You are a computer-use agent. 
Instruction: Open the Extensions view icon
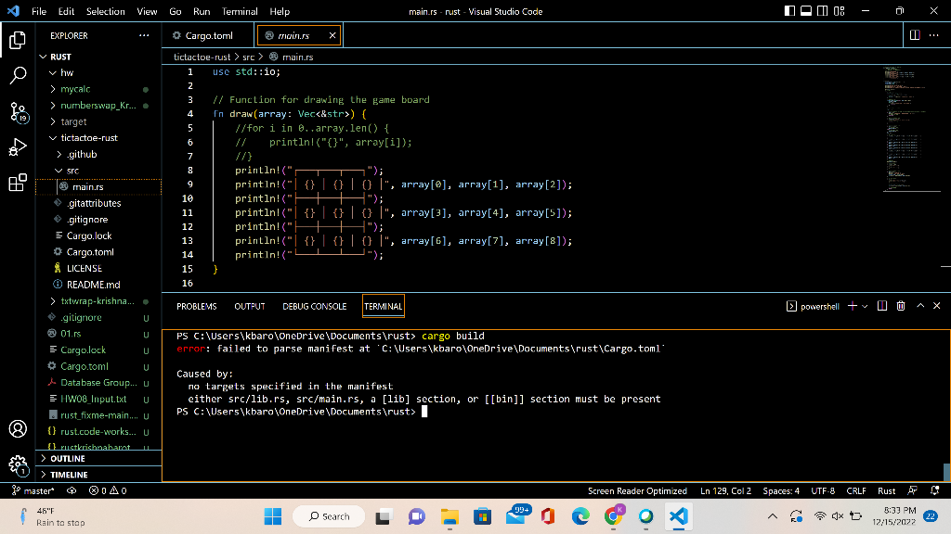pyautogui.click(x=19, y=182)
